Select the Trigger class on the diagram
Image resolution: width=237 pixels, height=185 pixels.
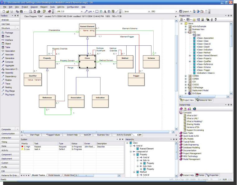[136, 80]
